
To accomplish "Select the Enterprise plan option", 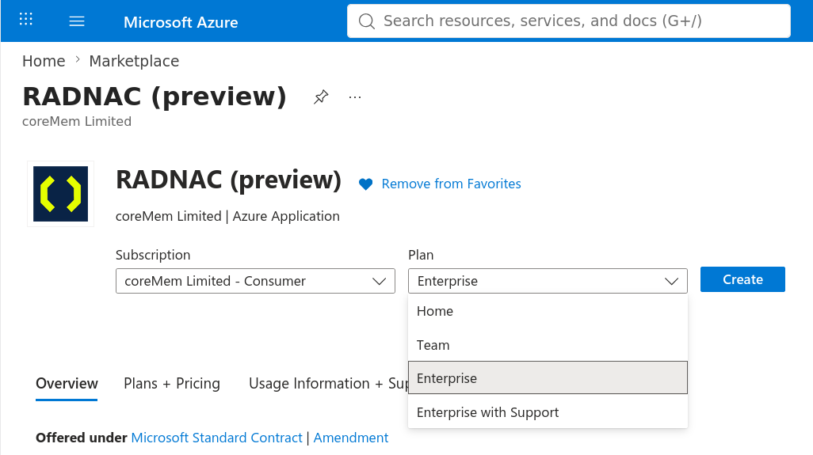I will click(x=548, y=378).
